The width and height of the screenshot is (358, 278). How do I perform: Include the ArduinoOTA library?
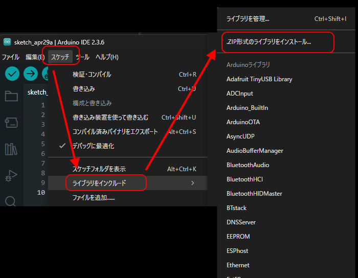[x=286, y=122]
